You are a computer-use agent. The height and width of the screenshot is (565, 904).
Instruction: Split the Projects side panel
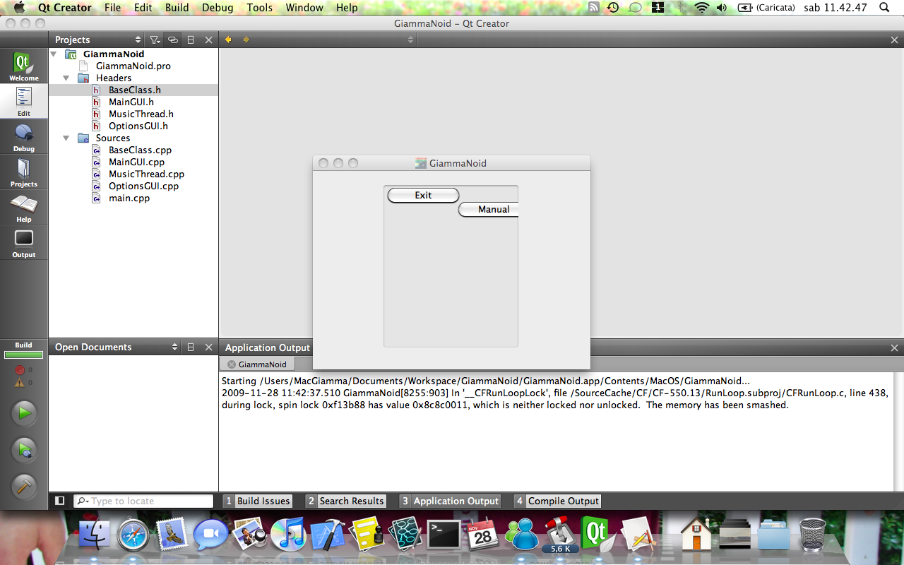(x=191, y=40)
